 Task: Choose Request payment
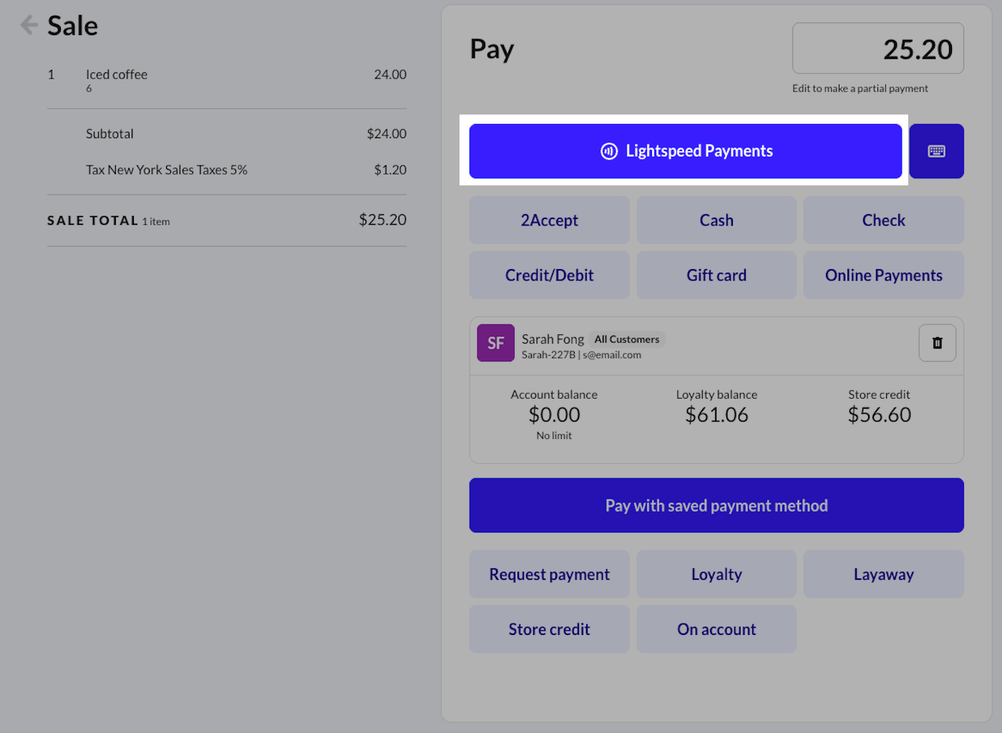click(549, 574)
